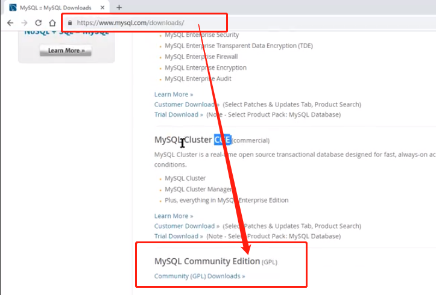Screen dimensions: 436x295
Task: Open Learn More link under MySQL Cluster
Action: coord(174,216)
